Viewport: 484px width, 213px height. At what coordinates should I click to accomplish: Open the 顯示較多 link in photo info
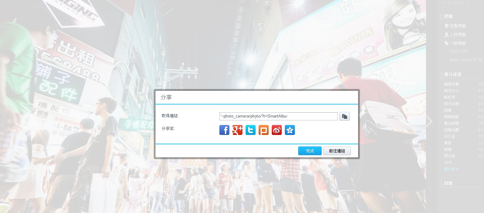(451, 169)
